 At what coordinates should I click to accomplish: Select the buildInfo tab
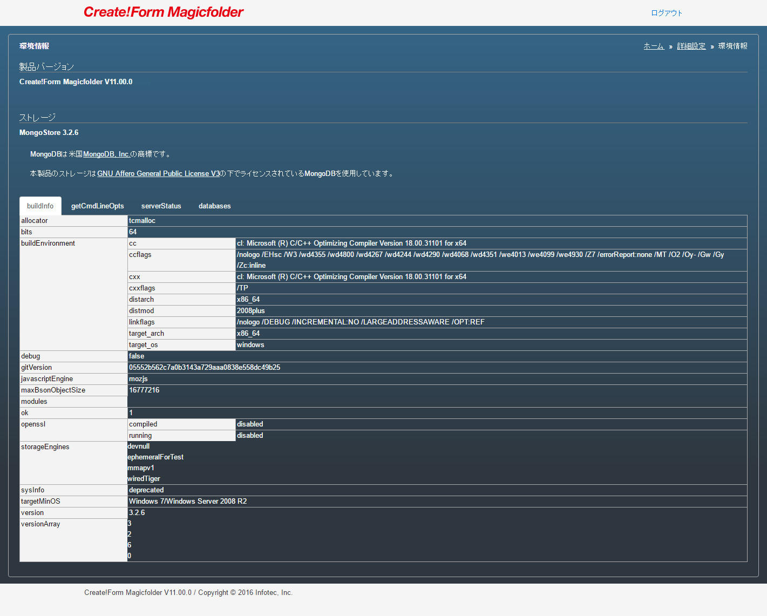click(x=40, y=206)
